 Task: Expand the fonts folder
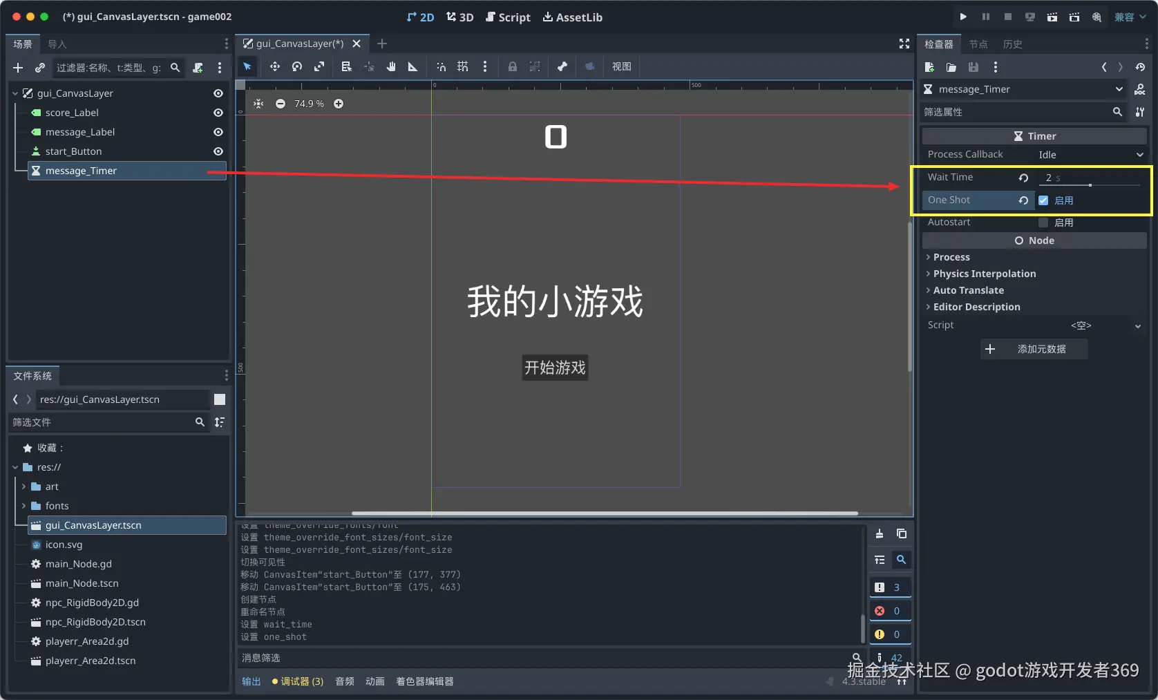[23, 506]
